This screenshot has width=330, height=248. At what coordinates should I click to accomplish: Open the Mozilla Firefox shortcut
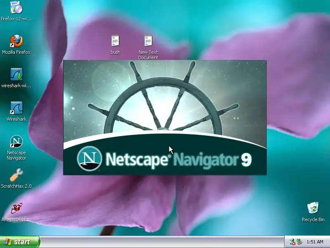coord(16,41)
